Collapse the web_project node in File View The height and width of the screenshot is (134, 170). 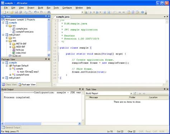tap(3, 35)
